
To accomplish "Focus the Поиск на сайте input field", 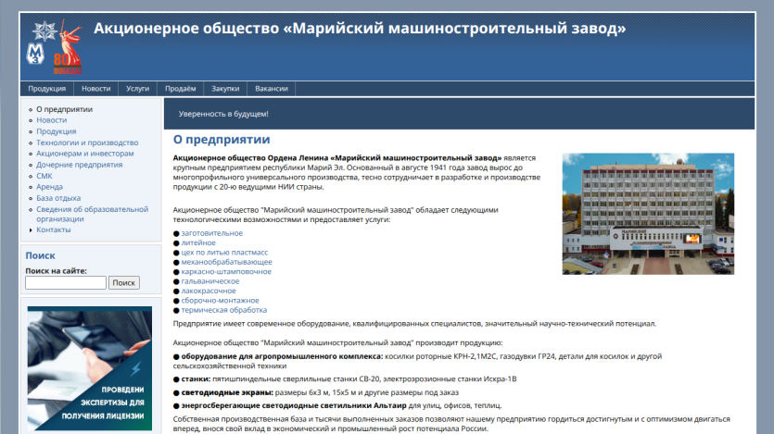I will point(66,283).
